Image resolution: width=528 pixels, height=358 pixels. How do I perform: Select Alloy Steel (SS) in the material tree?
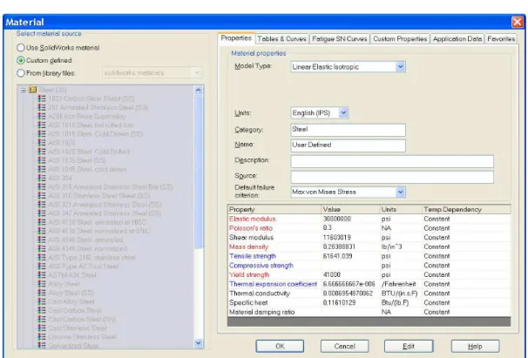71,293
